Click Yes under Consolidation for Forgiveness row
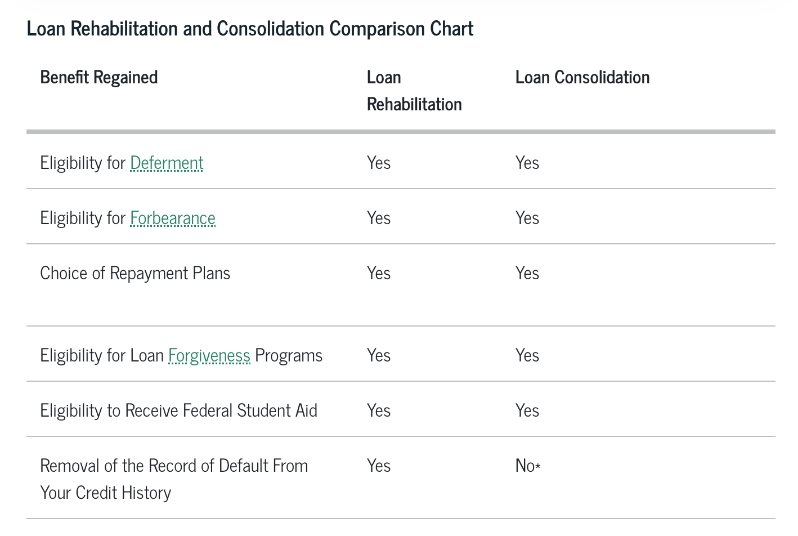 [527, 356]
